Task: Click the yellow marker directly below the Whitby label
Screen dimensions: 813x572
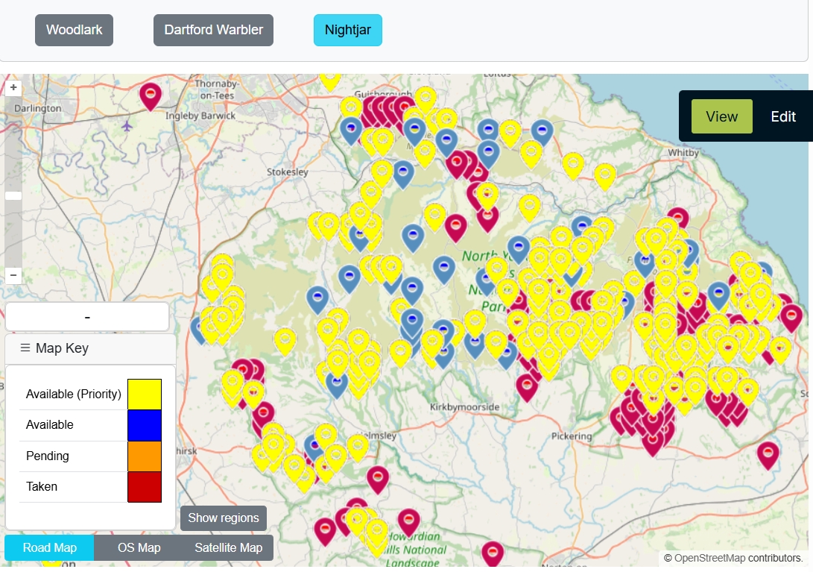Action: pos(604,175)
